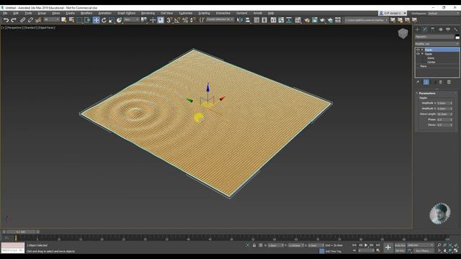Select the Select and Link tool

[22, 20]
